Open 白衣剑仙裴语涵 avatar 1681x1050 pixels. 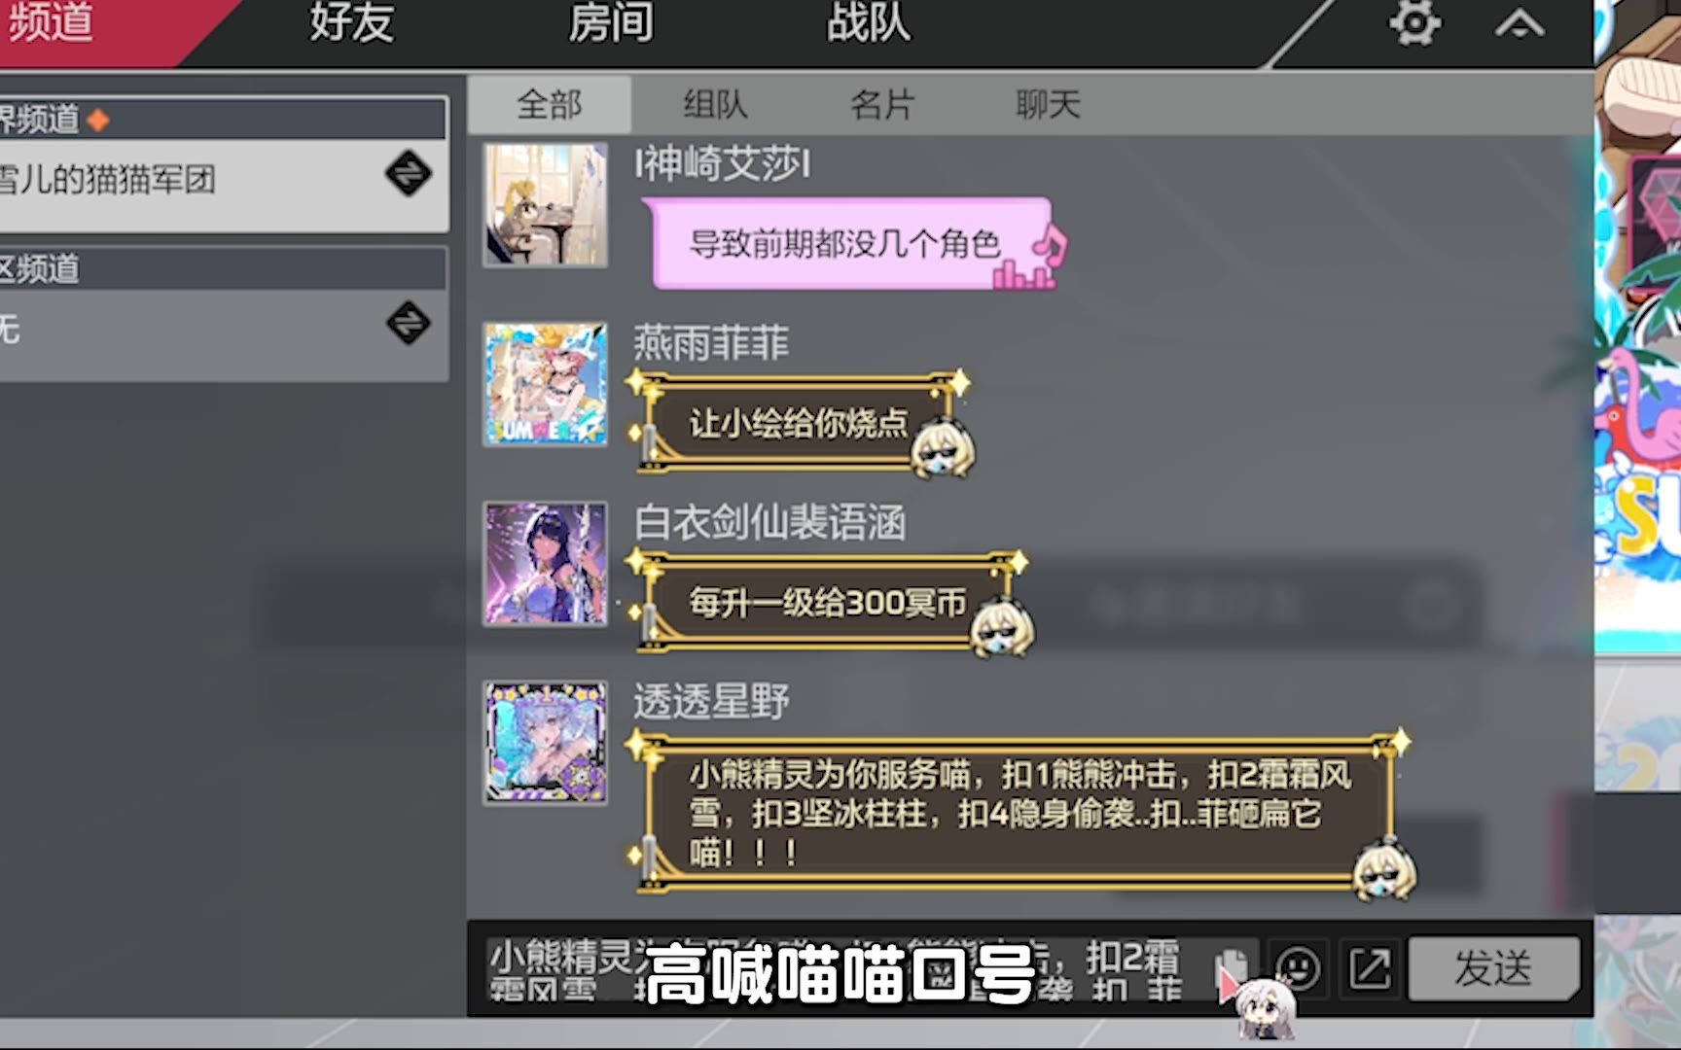(546, 563)
